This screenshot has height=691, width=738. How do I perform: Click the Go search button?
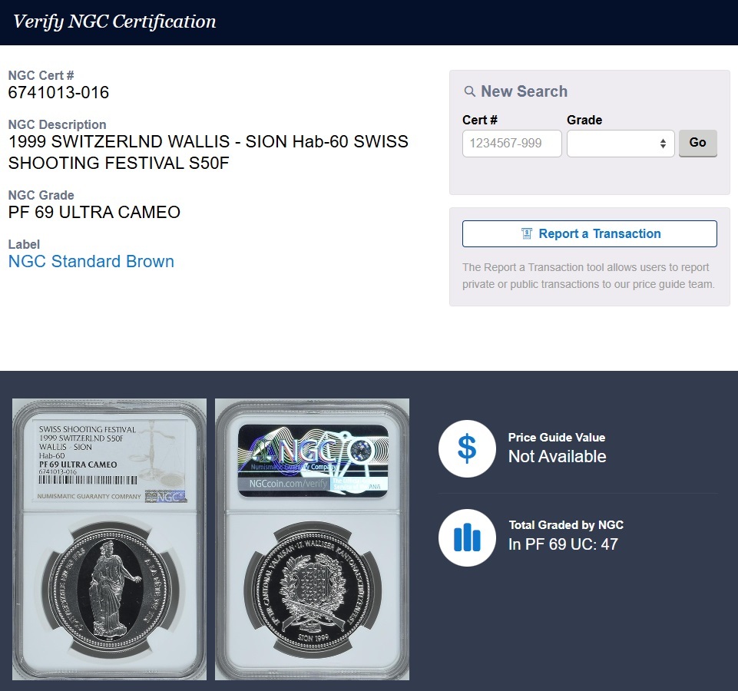pos(697,143)
